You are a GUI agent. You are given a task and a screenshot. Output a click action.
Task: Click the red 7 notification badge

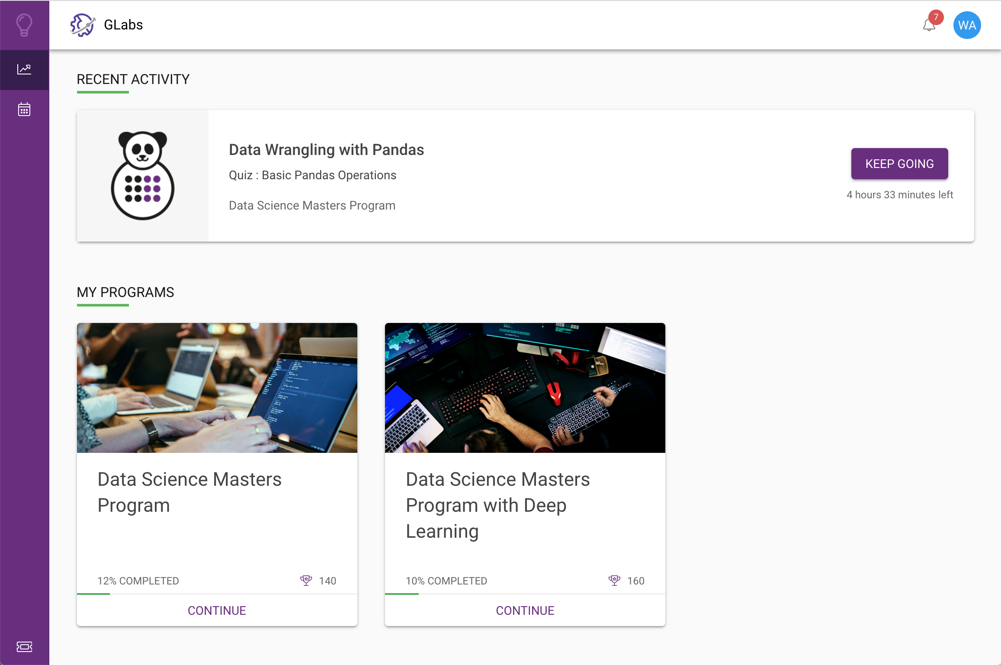tap(936, 17)
